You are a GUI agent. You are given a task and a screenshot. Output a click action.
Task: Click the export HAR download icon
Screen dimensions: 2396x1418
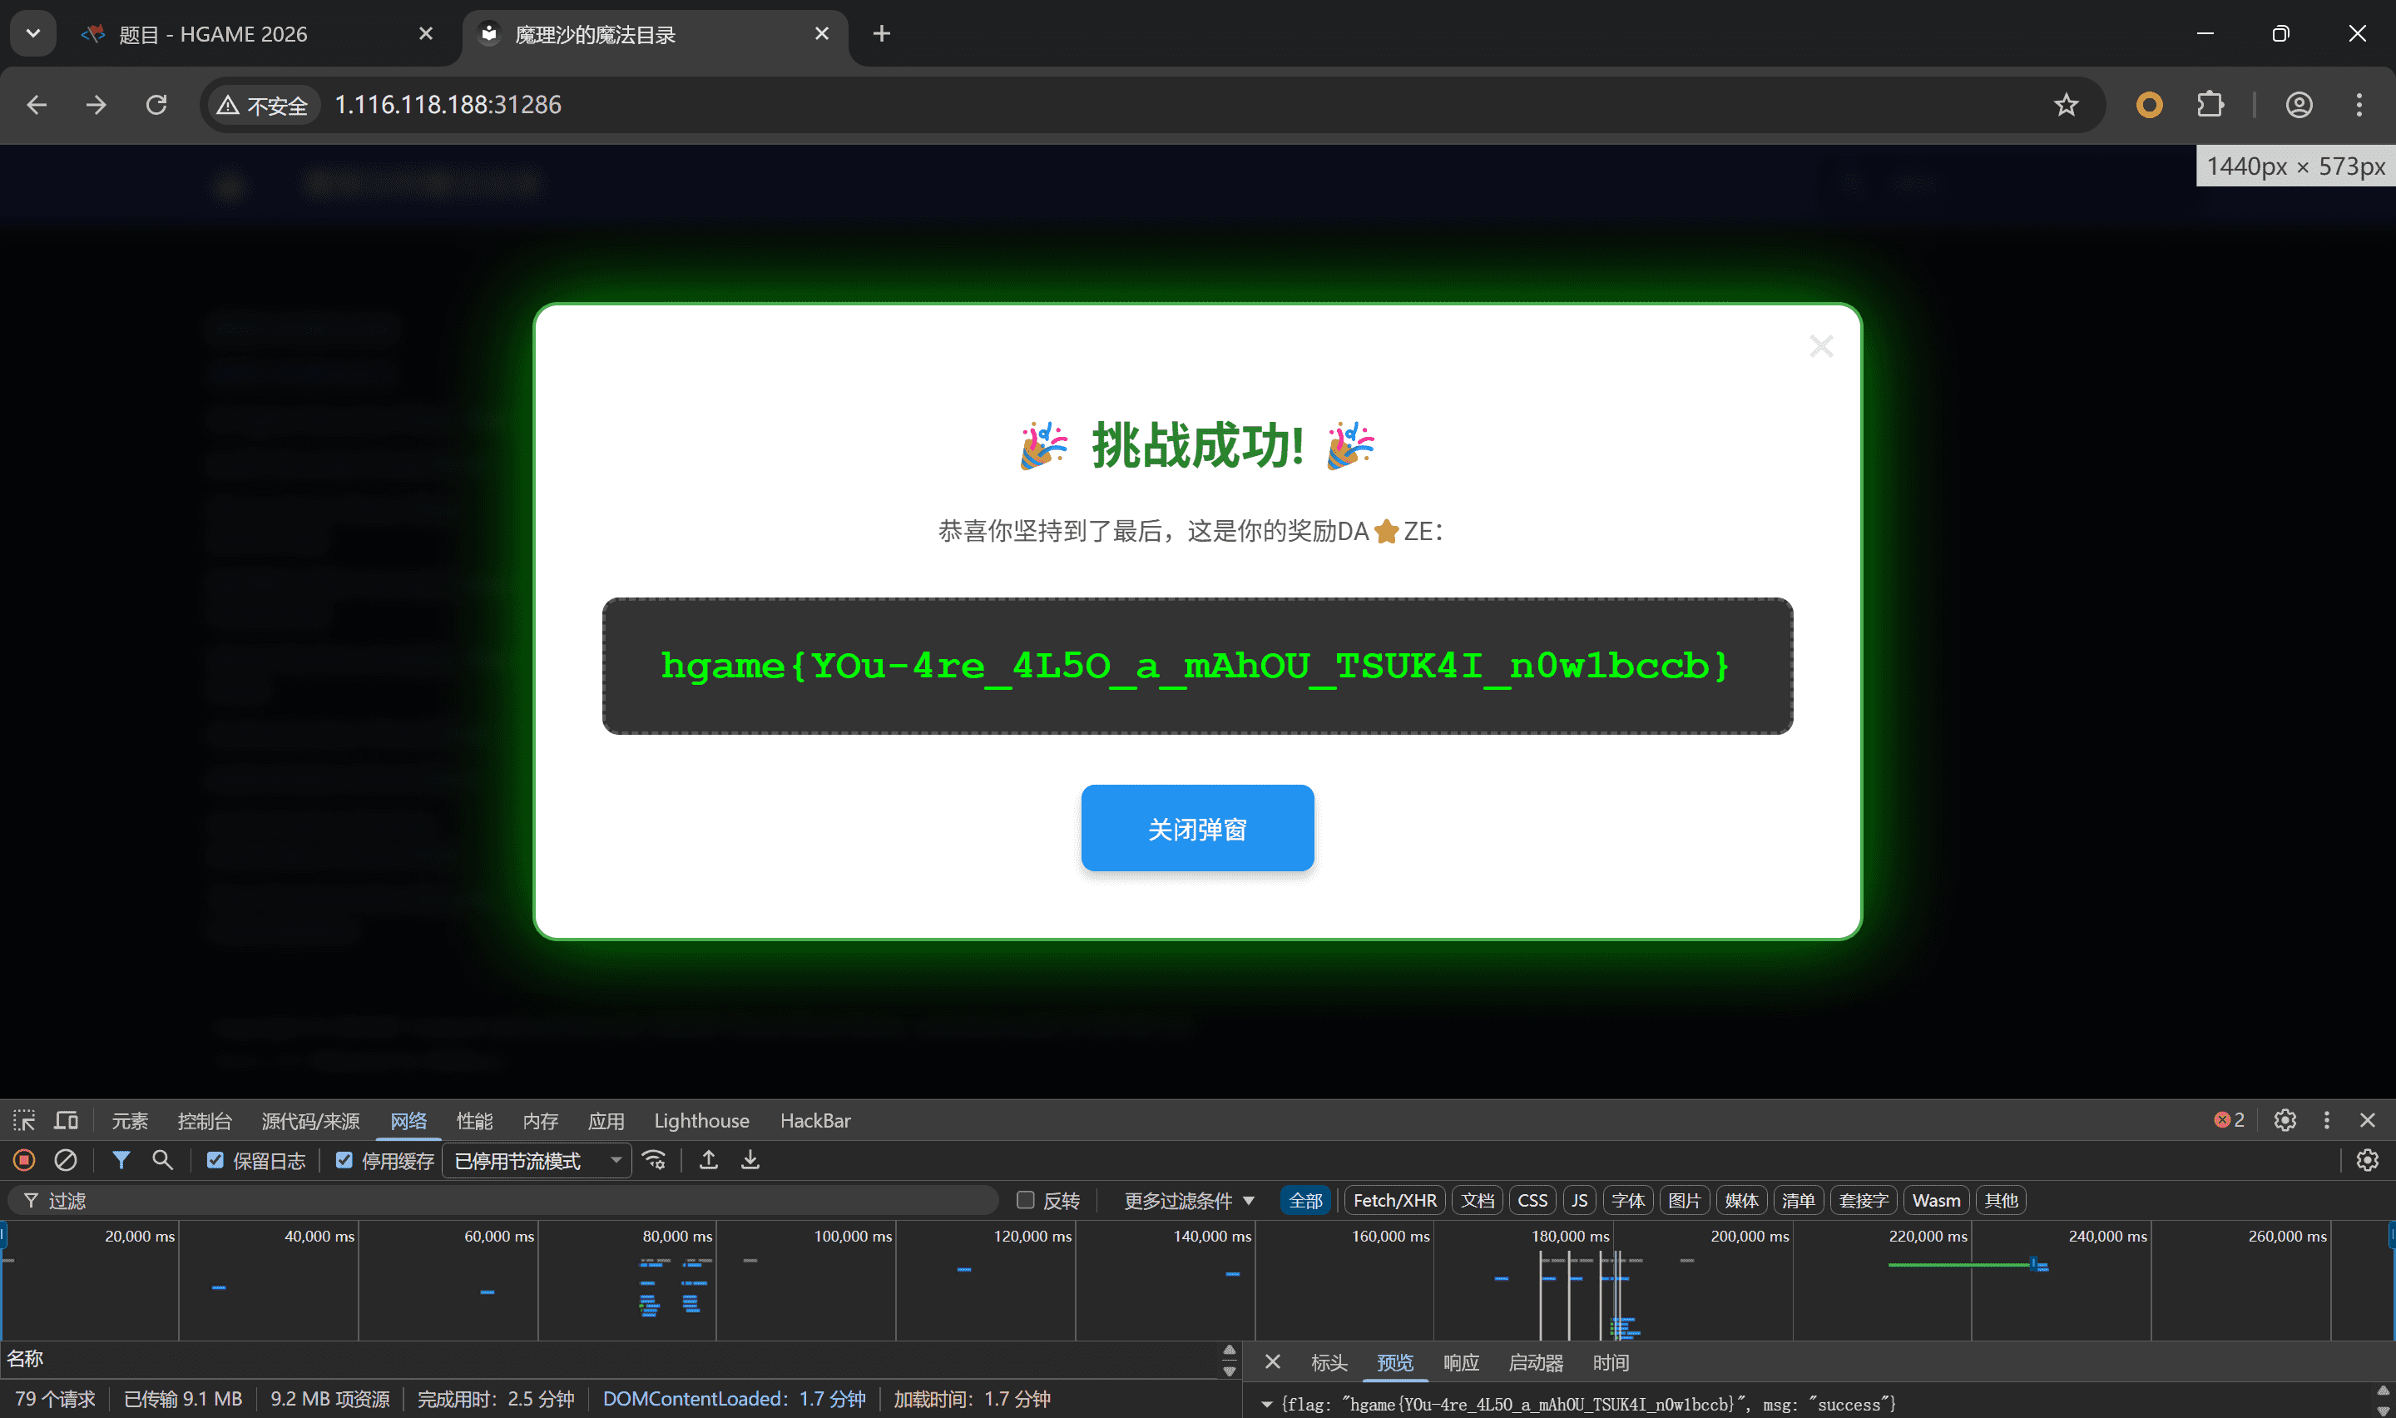click(750, 1160)
